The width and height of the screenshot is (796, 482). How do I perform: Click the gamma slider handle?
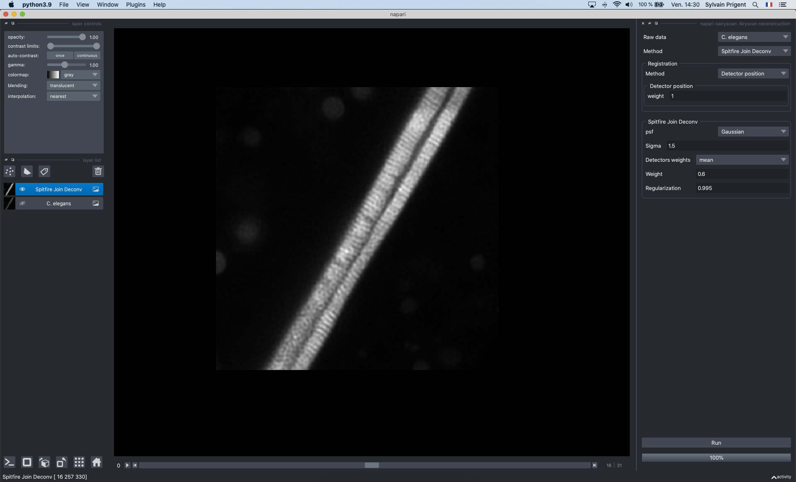(65, 65)
